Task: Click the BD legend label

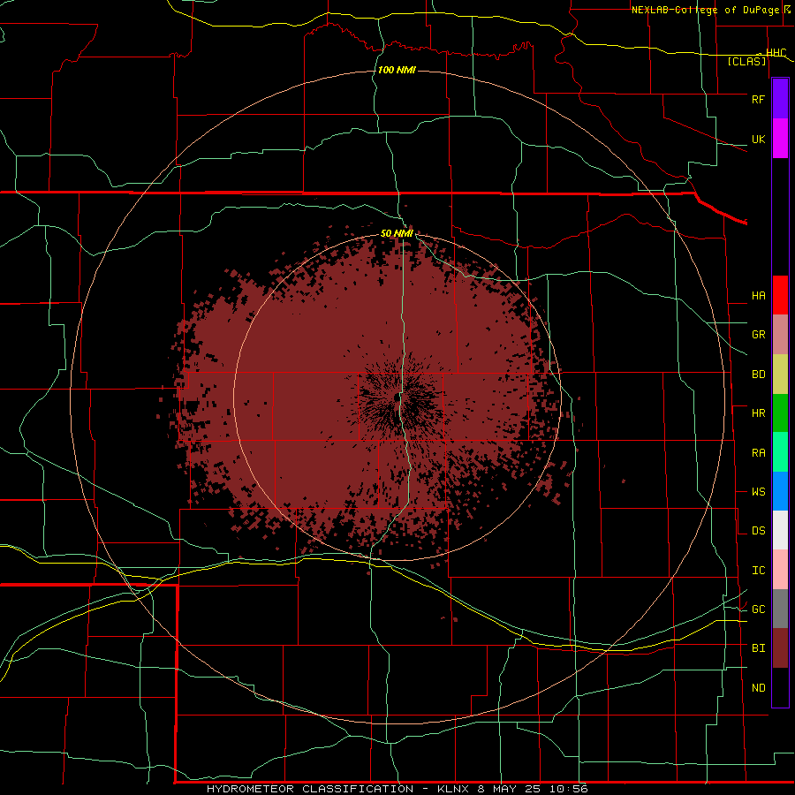Action: [x=758, y=375]
